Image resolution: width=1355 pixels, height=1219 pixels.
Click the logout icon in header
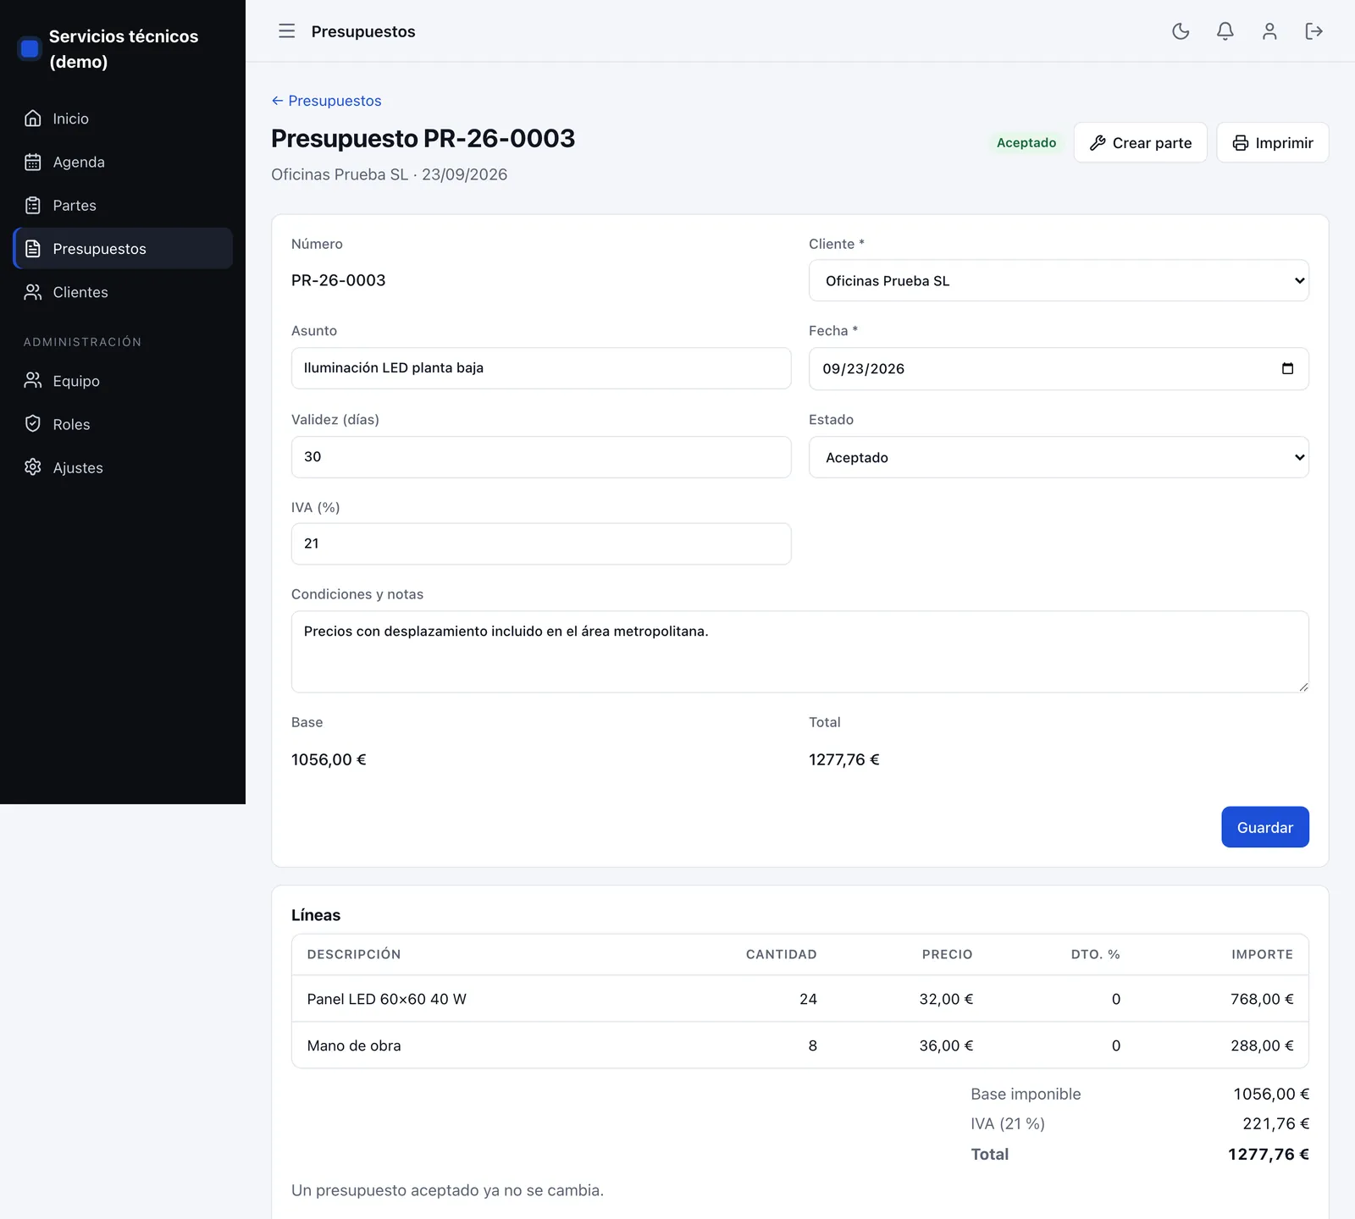(x=1314, y=31)
